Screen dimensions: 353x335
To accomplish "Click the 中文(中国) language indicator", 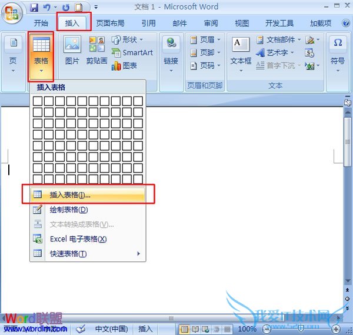I will (x=111, y=329).
